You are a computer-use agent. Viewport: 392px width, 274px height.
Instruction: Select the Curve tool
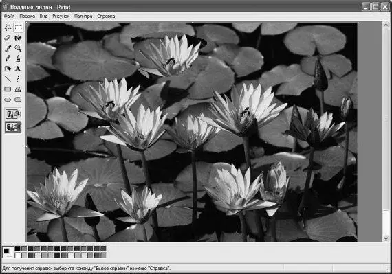pyautogui.click(x=18, y=79)
